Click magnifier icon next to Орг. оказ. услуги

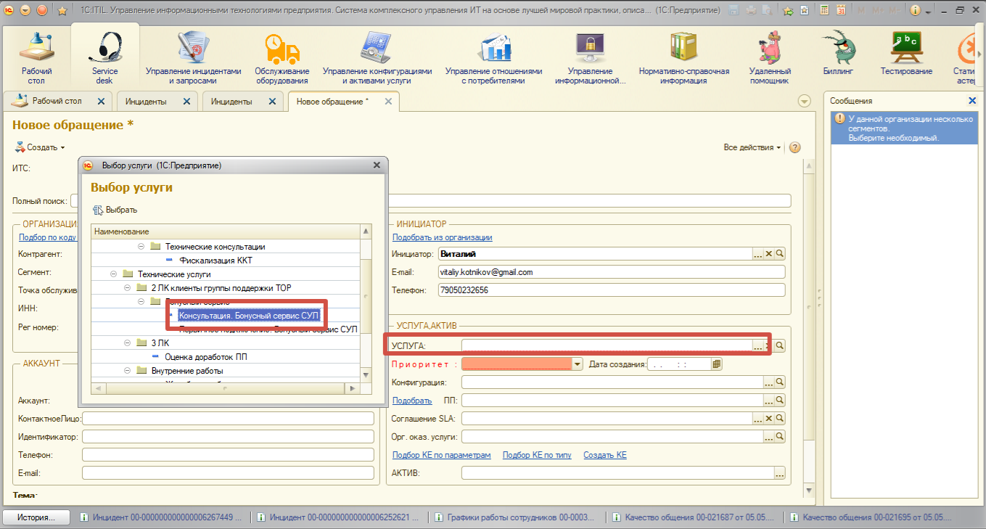tap(780, 437)
